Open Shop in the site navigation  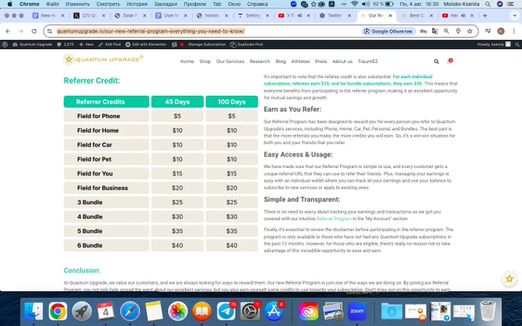pyautogui.click(x=205, y=61)
